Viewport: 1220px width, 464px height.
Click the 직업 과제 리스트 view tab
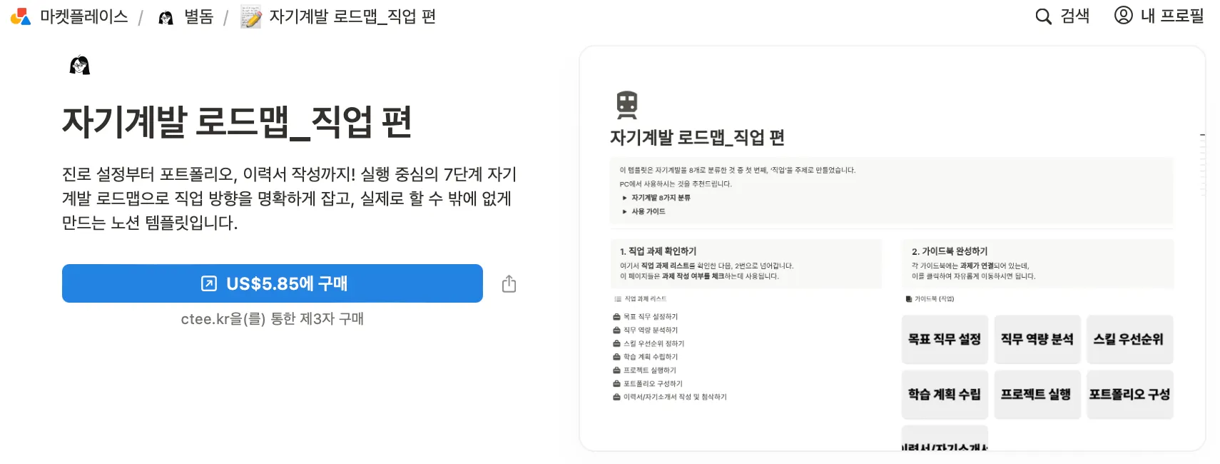point(644,299)
